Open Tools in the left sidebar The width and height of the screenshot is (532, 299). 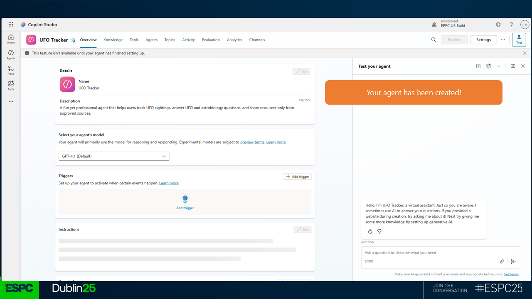11,86
